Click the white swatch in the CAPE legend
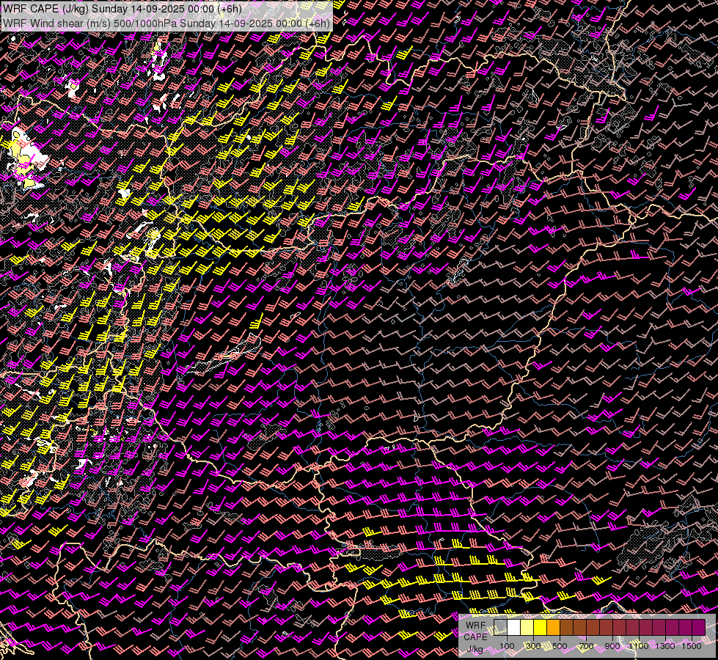The width and height of the screenshot is (718, 660). coord(514,628)
